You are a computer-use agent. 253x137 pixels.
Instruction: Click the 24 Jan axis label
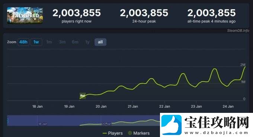pos(228,107)
